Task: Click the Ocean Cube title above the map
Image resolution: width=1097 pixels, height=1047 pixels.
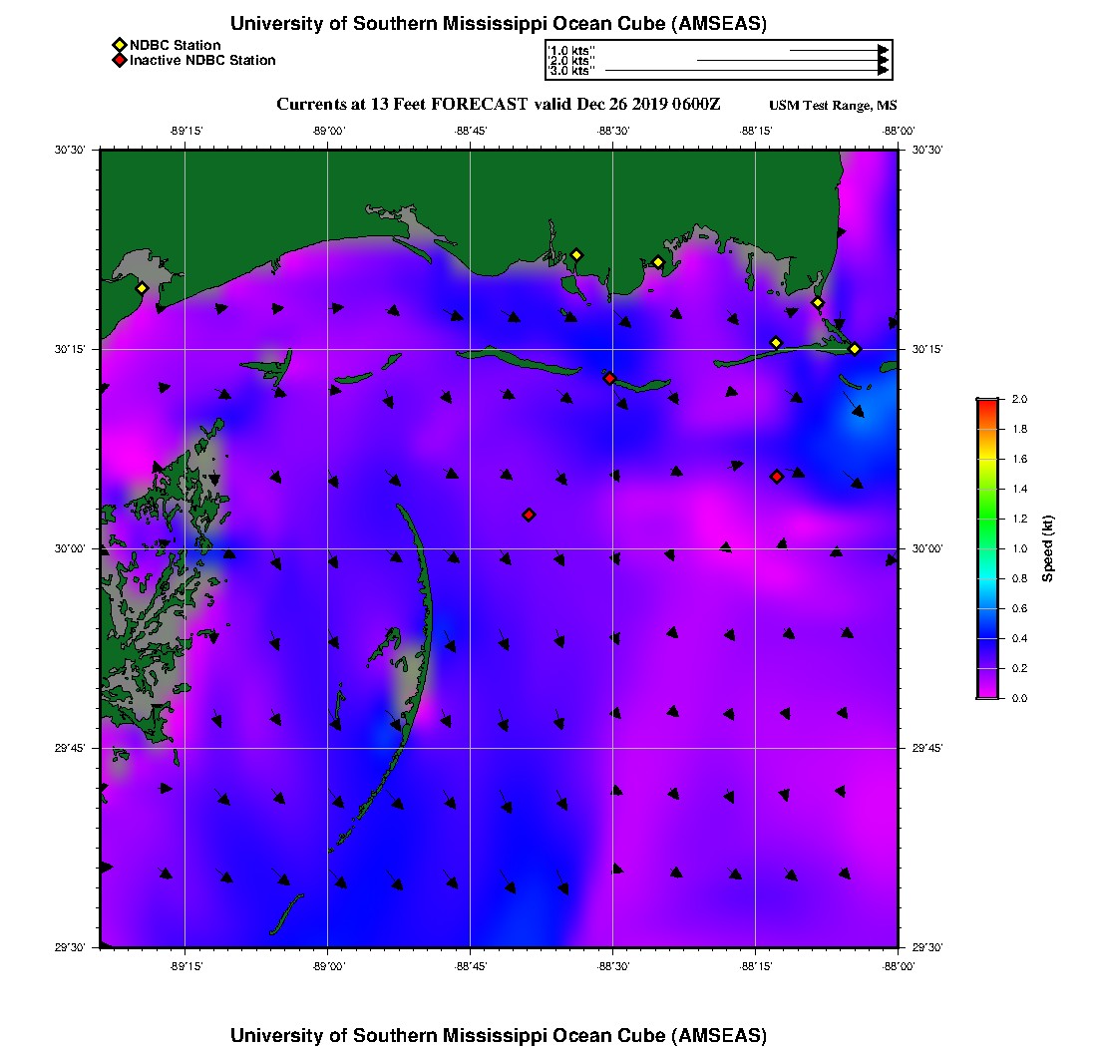Action: pos(499,24)
